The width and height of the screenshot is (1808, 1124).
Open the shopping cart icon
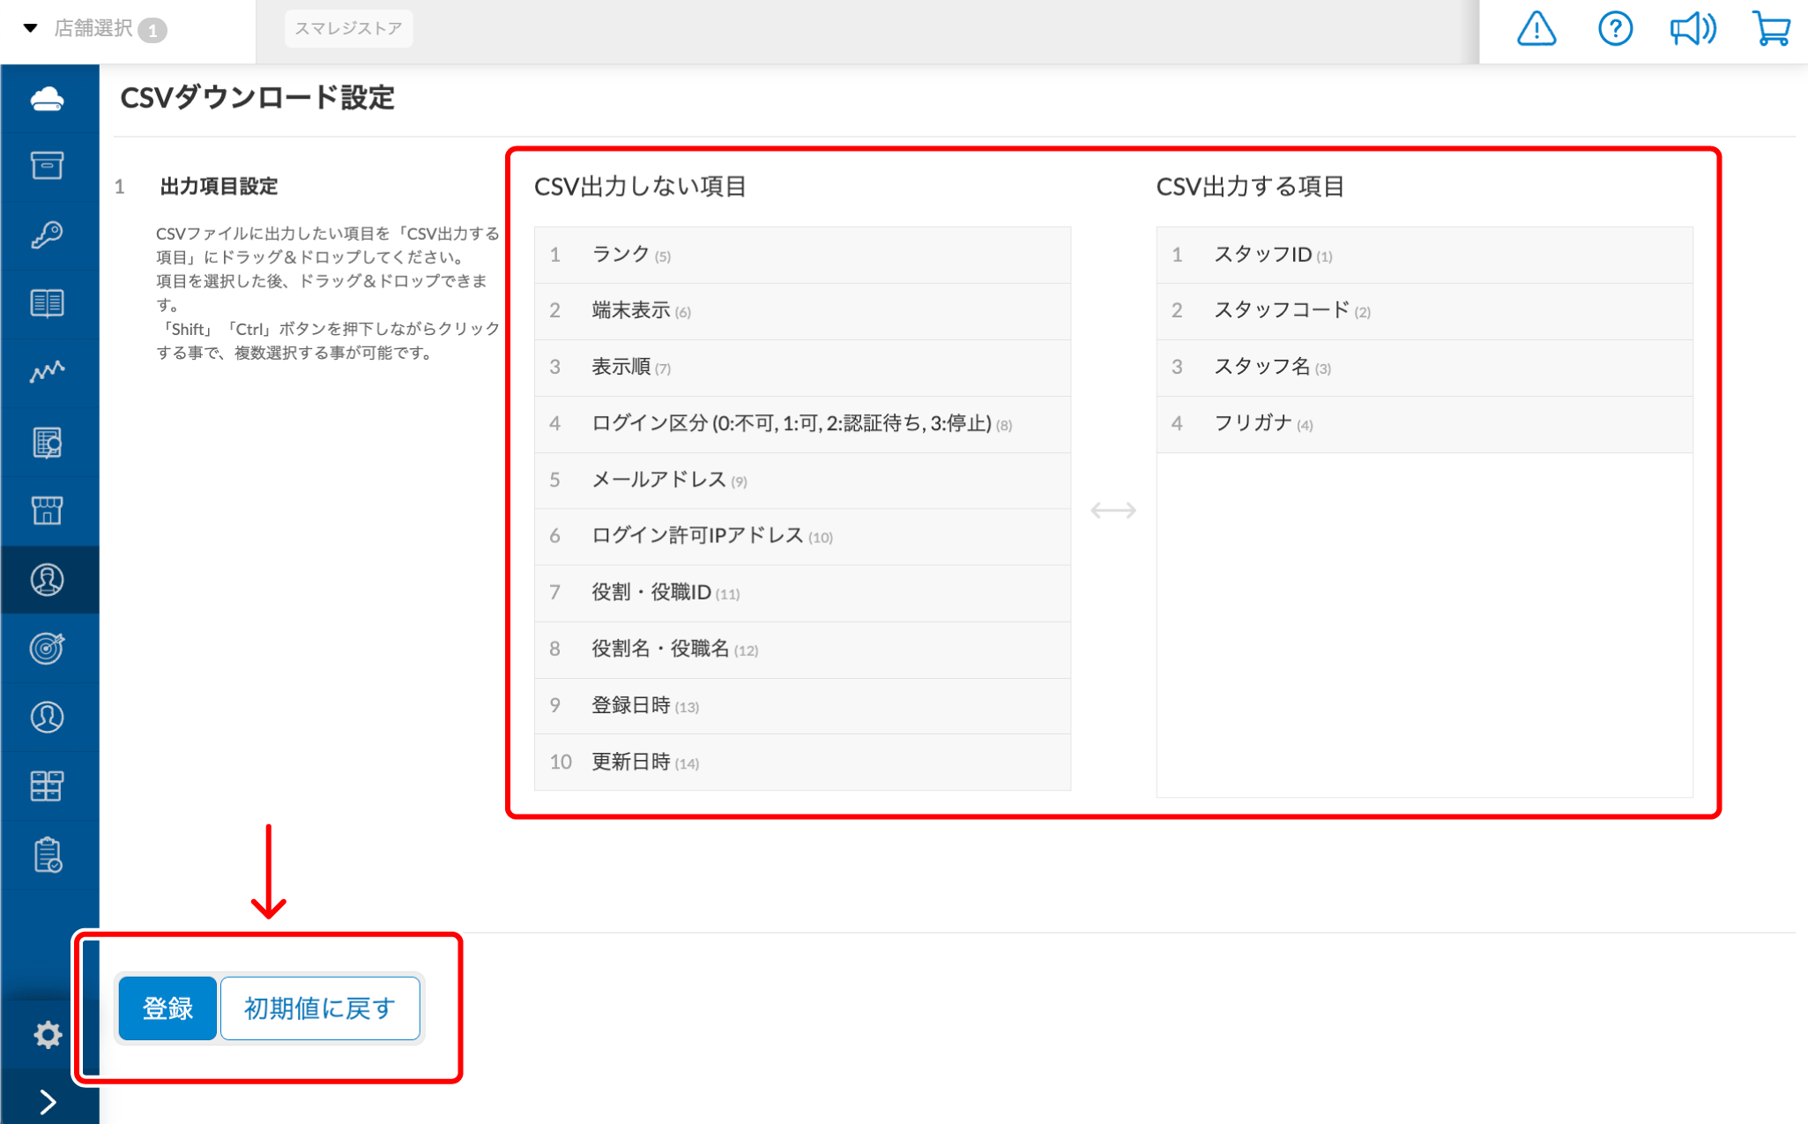[x=1770, y=29]
